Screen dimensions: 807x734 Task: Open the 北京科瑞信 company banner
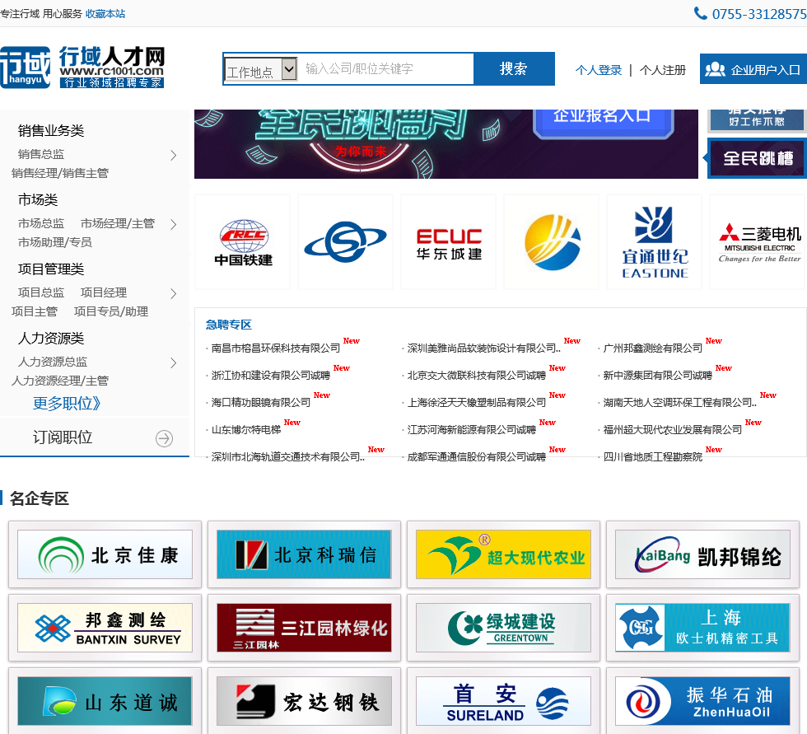(x=304, y=555)
